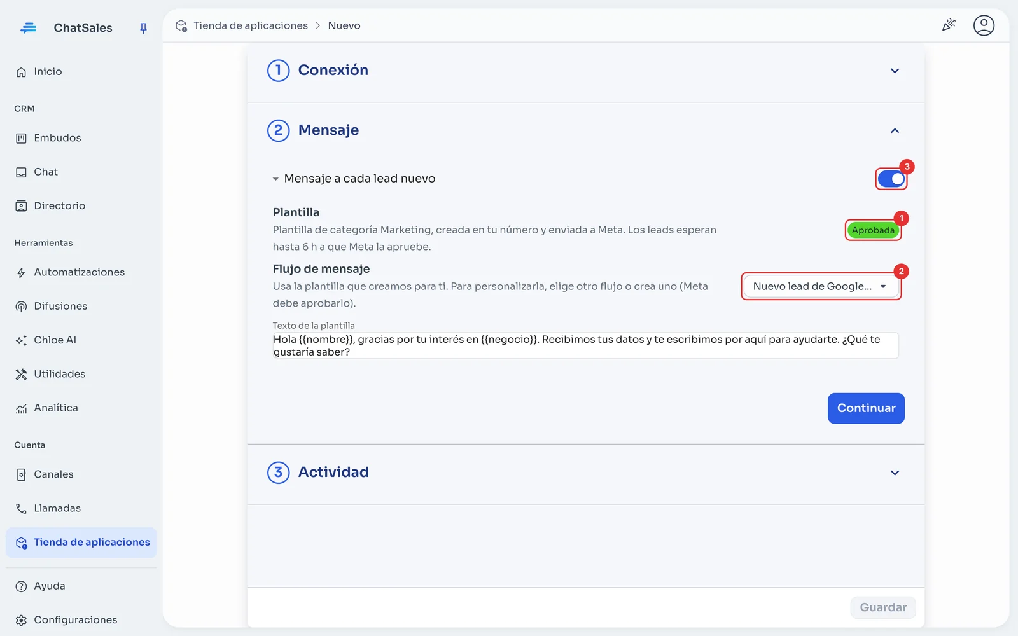
Task: Click the Guardar button
Action: click(x=883, y=607)
